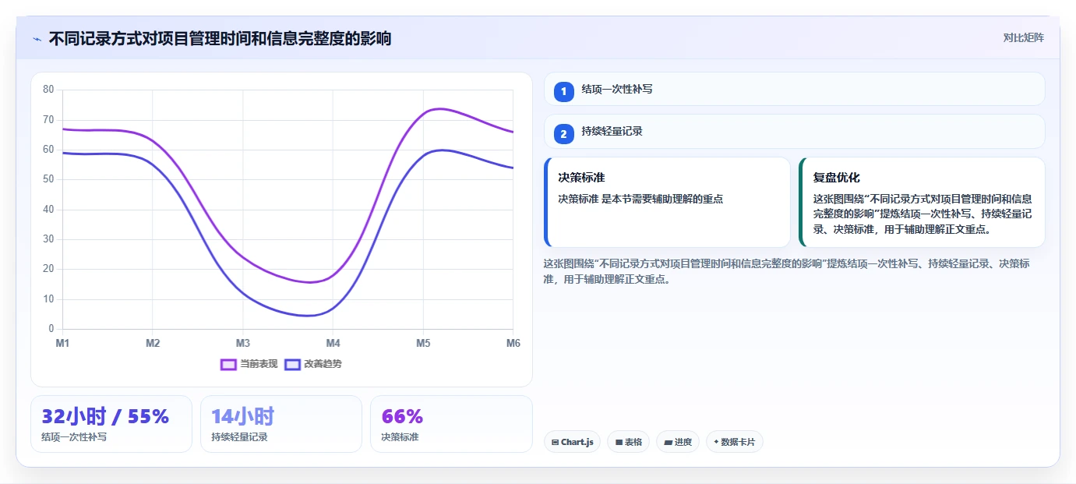Click the 40 y-axis value
The width and height of the screenshot is (1076, 484).
[48, 210]
